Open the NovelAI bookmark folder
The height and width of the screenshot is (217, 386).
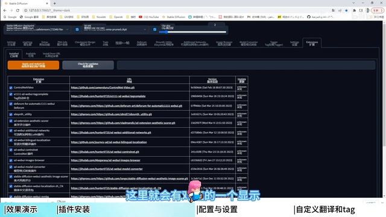coord(99,17)
